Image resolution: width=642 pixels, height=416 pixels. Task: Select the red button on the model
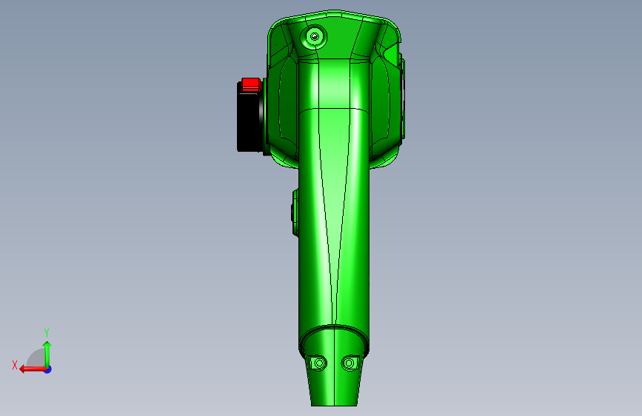(x=251, y=84)
